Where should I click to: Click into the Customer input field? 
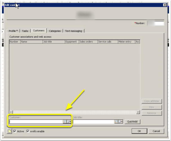click(36, 122)
